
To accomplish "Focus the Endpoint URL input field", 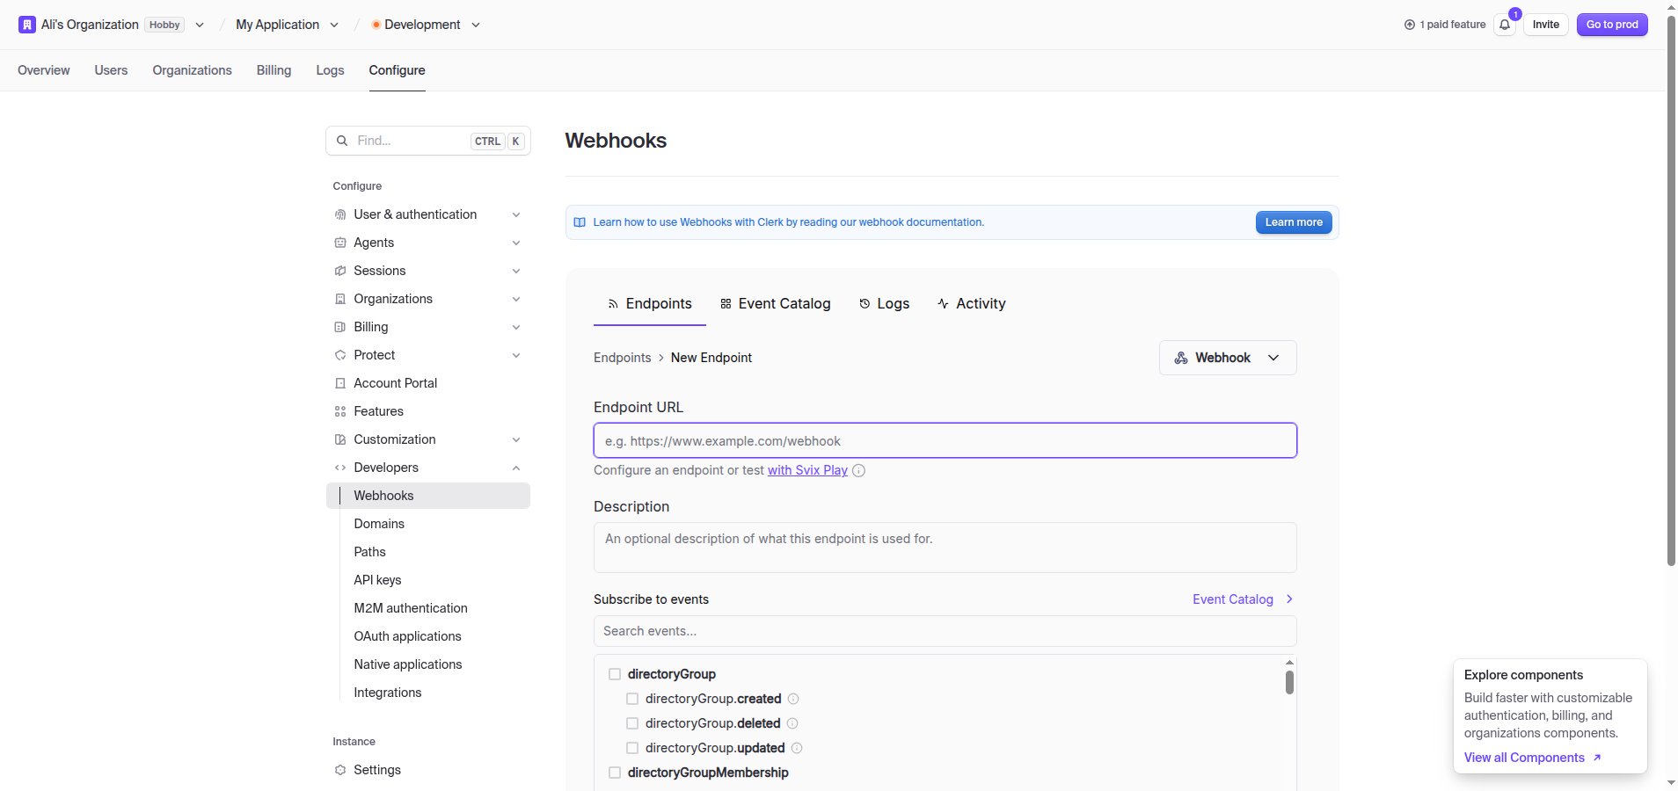I will coord(945,440).
